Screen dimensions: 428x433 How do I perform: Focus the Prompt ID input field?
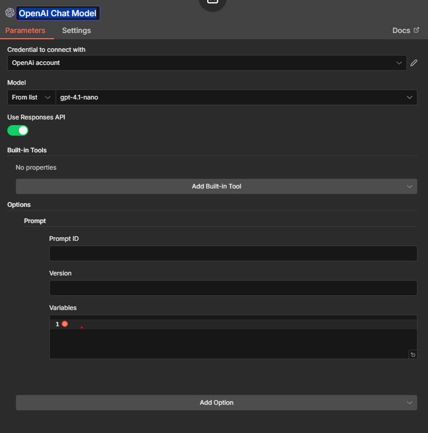[x=233, y=253]
